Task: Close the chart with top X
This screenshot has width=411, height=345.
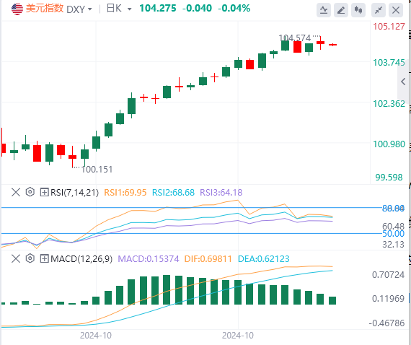Action: coord(396,10)
